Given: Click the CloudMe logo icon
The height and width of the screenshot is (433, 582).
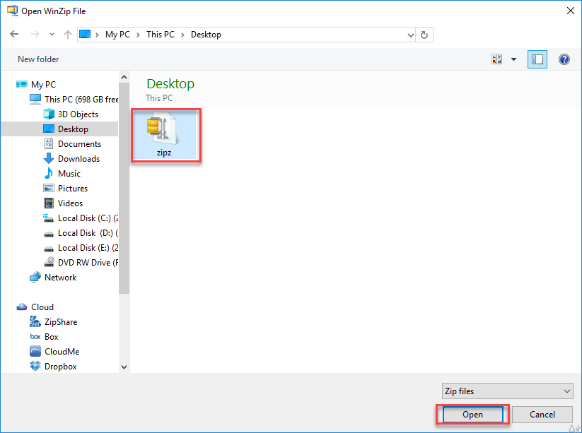Looking at the screenshot, I should click(x=35, y=351).
